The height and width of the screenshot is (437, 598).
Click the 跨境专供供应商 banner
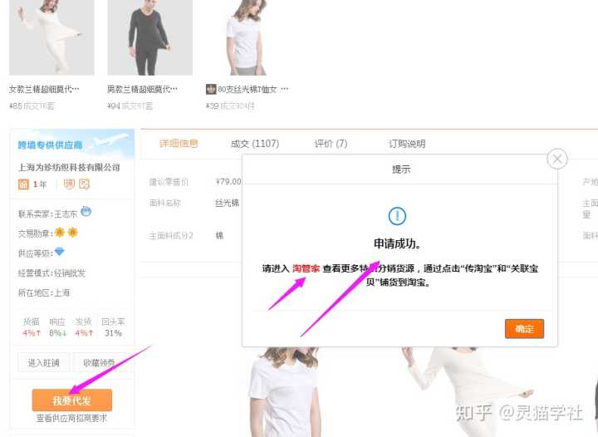[72, 145]
